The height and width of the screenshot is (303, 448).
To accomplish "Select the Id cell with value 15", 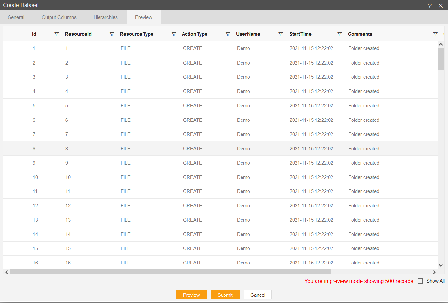I will click(x=35, y=248).
